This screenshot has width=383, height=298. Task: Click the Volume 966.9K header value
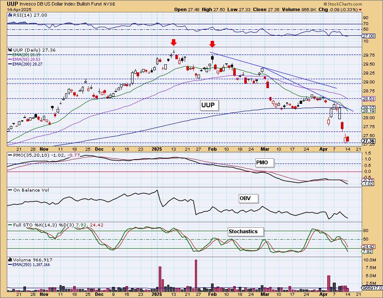pos(299,9)
